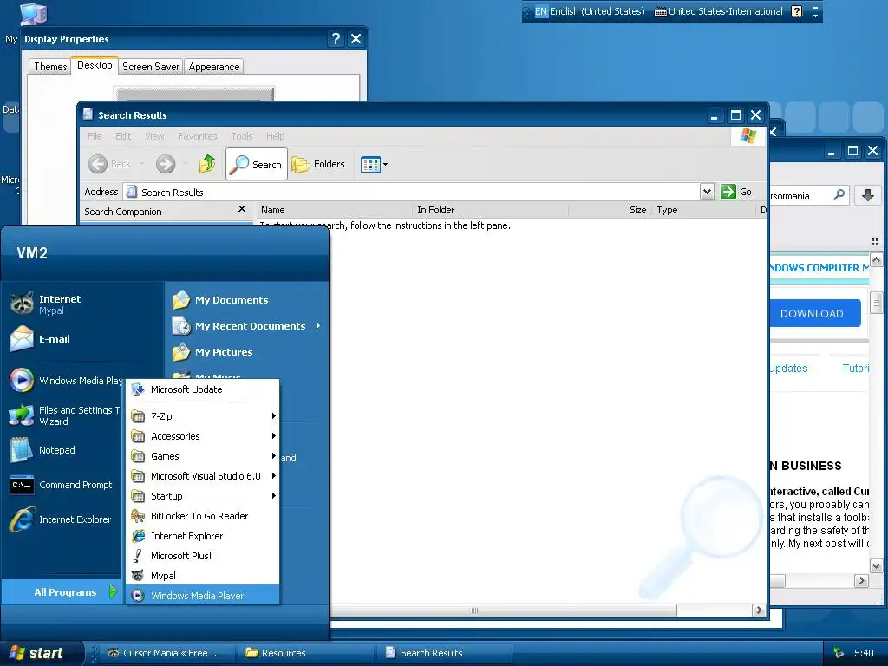
Task: Click the system tray icon beside the clock
Action: click(x=839, y=653)
